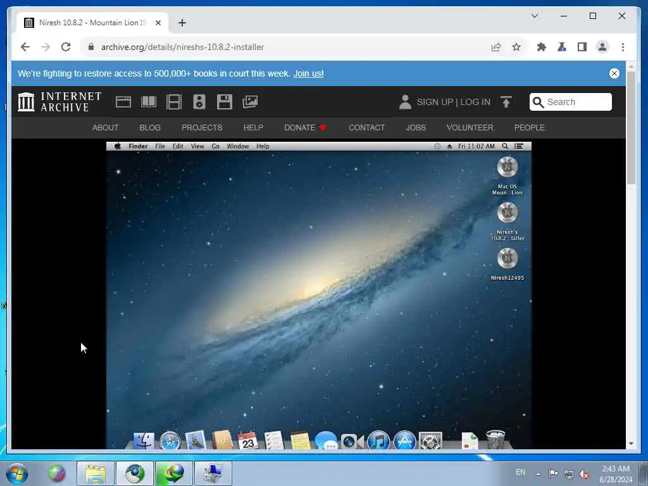Click the Mountain Lion screenshot thumbnail
Viewport: 648px width, 486px height.
[x=319, y=295]
